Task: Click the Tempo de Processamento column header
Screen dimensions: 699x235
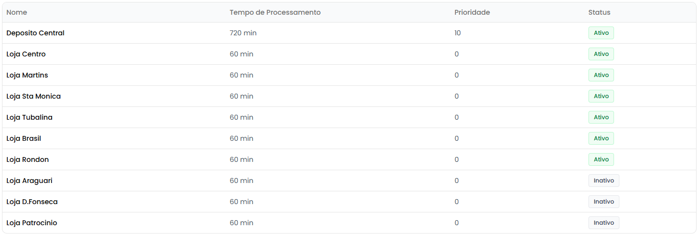Action: [x=275, y=12]
